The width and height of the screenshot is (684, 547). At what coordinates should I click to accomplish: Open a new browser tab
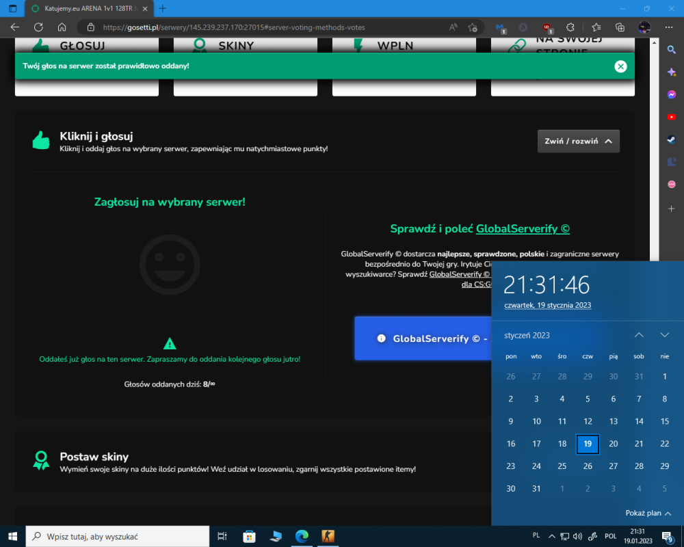pyautogui.click(x=162, y=8)
